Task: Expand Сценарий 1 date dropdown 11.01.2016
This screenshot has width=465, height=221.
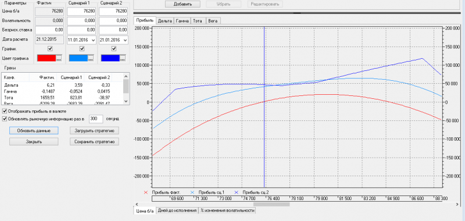Action: click(x=94, y=40)
